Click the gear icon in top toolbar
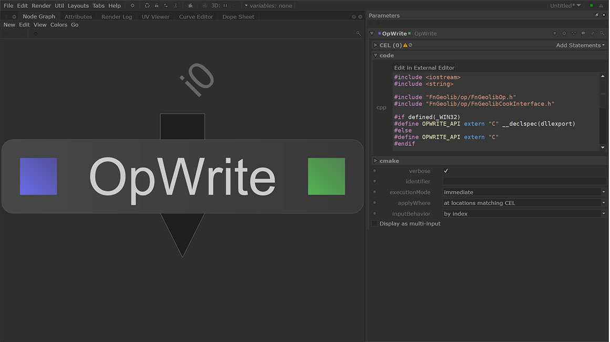This screenshot has width=610, height=342. 132,6
